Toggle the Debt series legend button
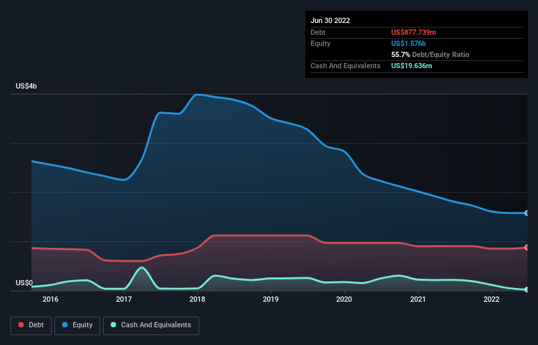The image size is (538, 345). tap(31, 325)
